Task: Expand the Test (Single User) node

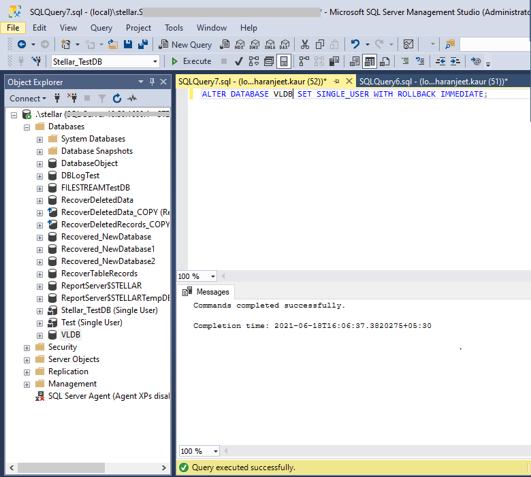Action: point(39,323)
